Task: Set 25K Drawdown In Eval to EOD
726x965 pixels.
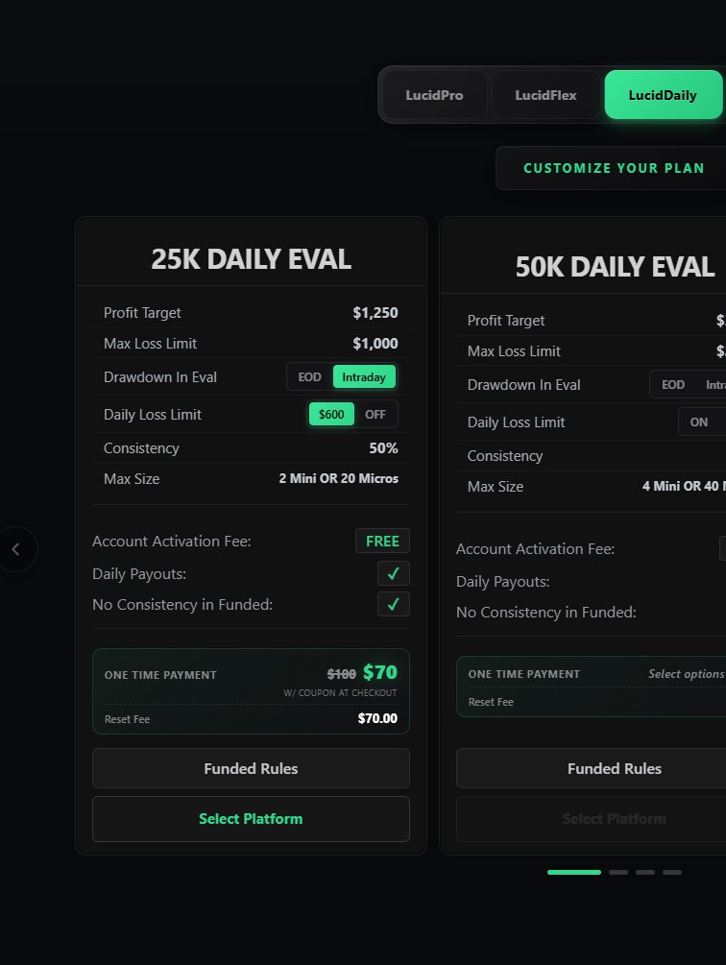Action: 309,376
